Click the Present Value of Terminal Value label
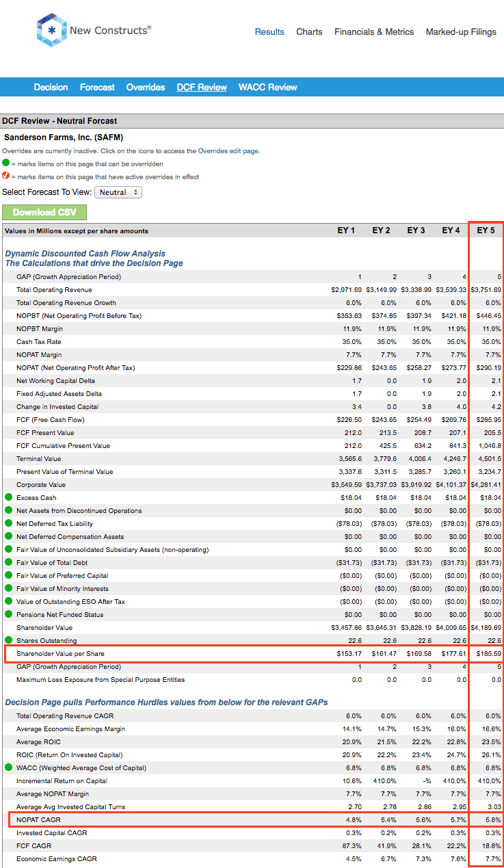This screenshot has height=868, width=504. click(x=65, y=472)
